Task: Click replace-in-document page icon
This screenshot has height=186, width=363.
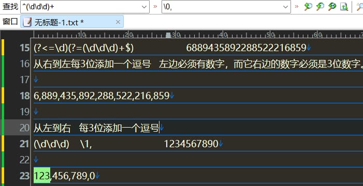Action: click(x=344, y=7)
